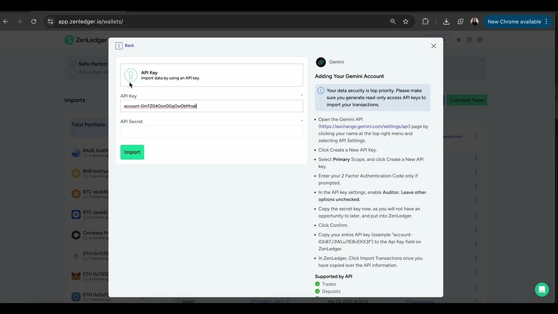Open the Gemini API settings link
558x314 pixels.
(364, 126)
